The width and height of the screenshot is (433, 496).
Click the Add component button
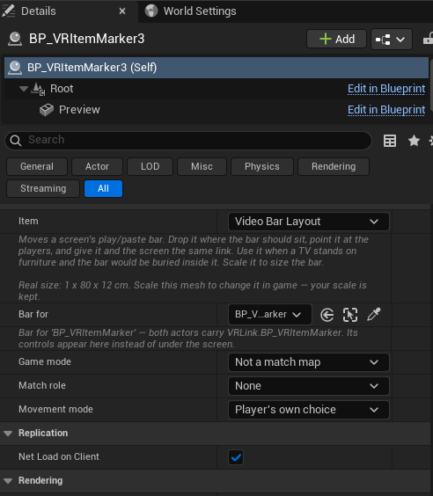click(336, 40)
